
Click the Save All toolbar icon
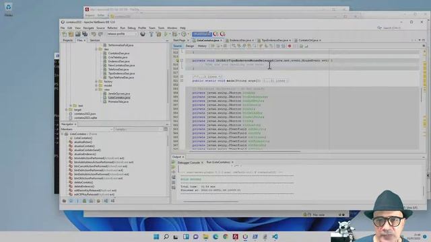(x=85, y=34)
